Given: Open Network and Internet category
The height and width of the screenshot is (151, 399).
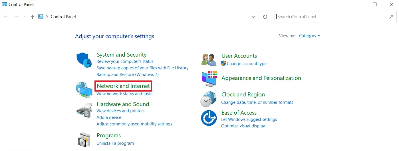Looking at the screenshot, I should click(123, 86).
